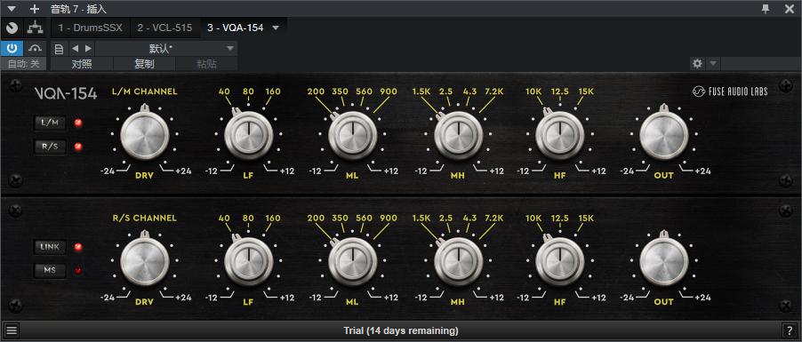The image size is (802, 342).
Task: Switch to 1 - DrumsSSX tab
Action: tap(91, 28)
